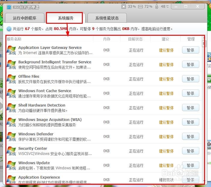The image size is (211, 187).
Task: Click description 为自动播放硬件事件提供通知
Action: [43, 110]
